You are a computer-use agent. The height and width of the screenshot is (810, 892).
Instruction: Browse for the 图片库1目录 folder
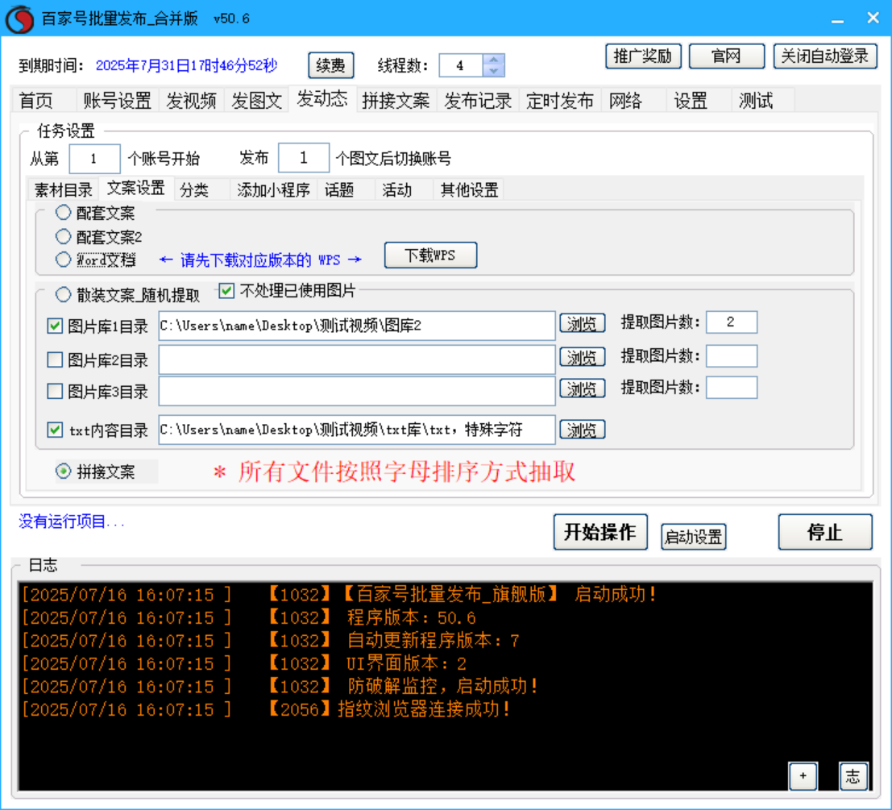[582, 323]
